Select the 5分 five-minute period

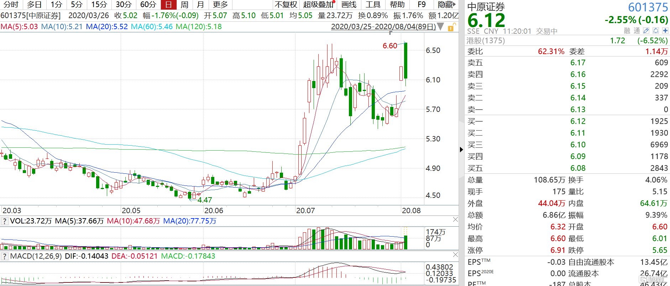(77, 5)
